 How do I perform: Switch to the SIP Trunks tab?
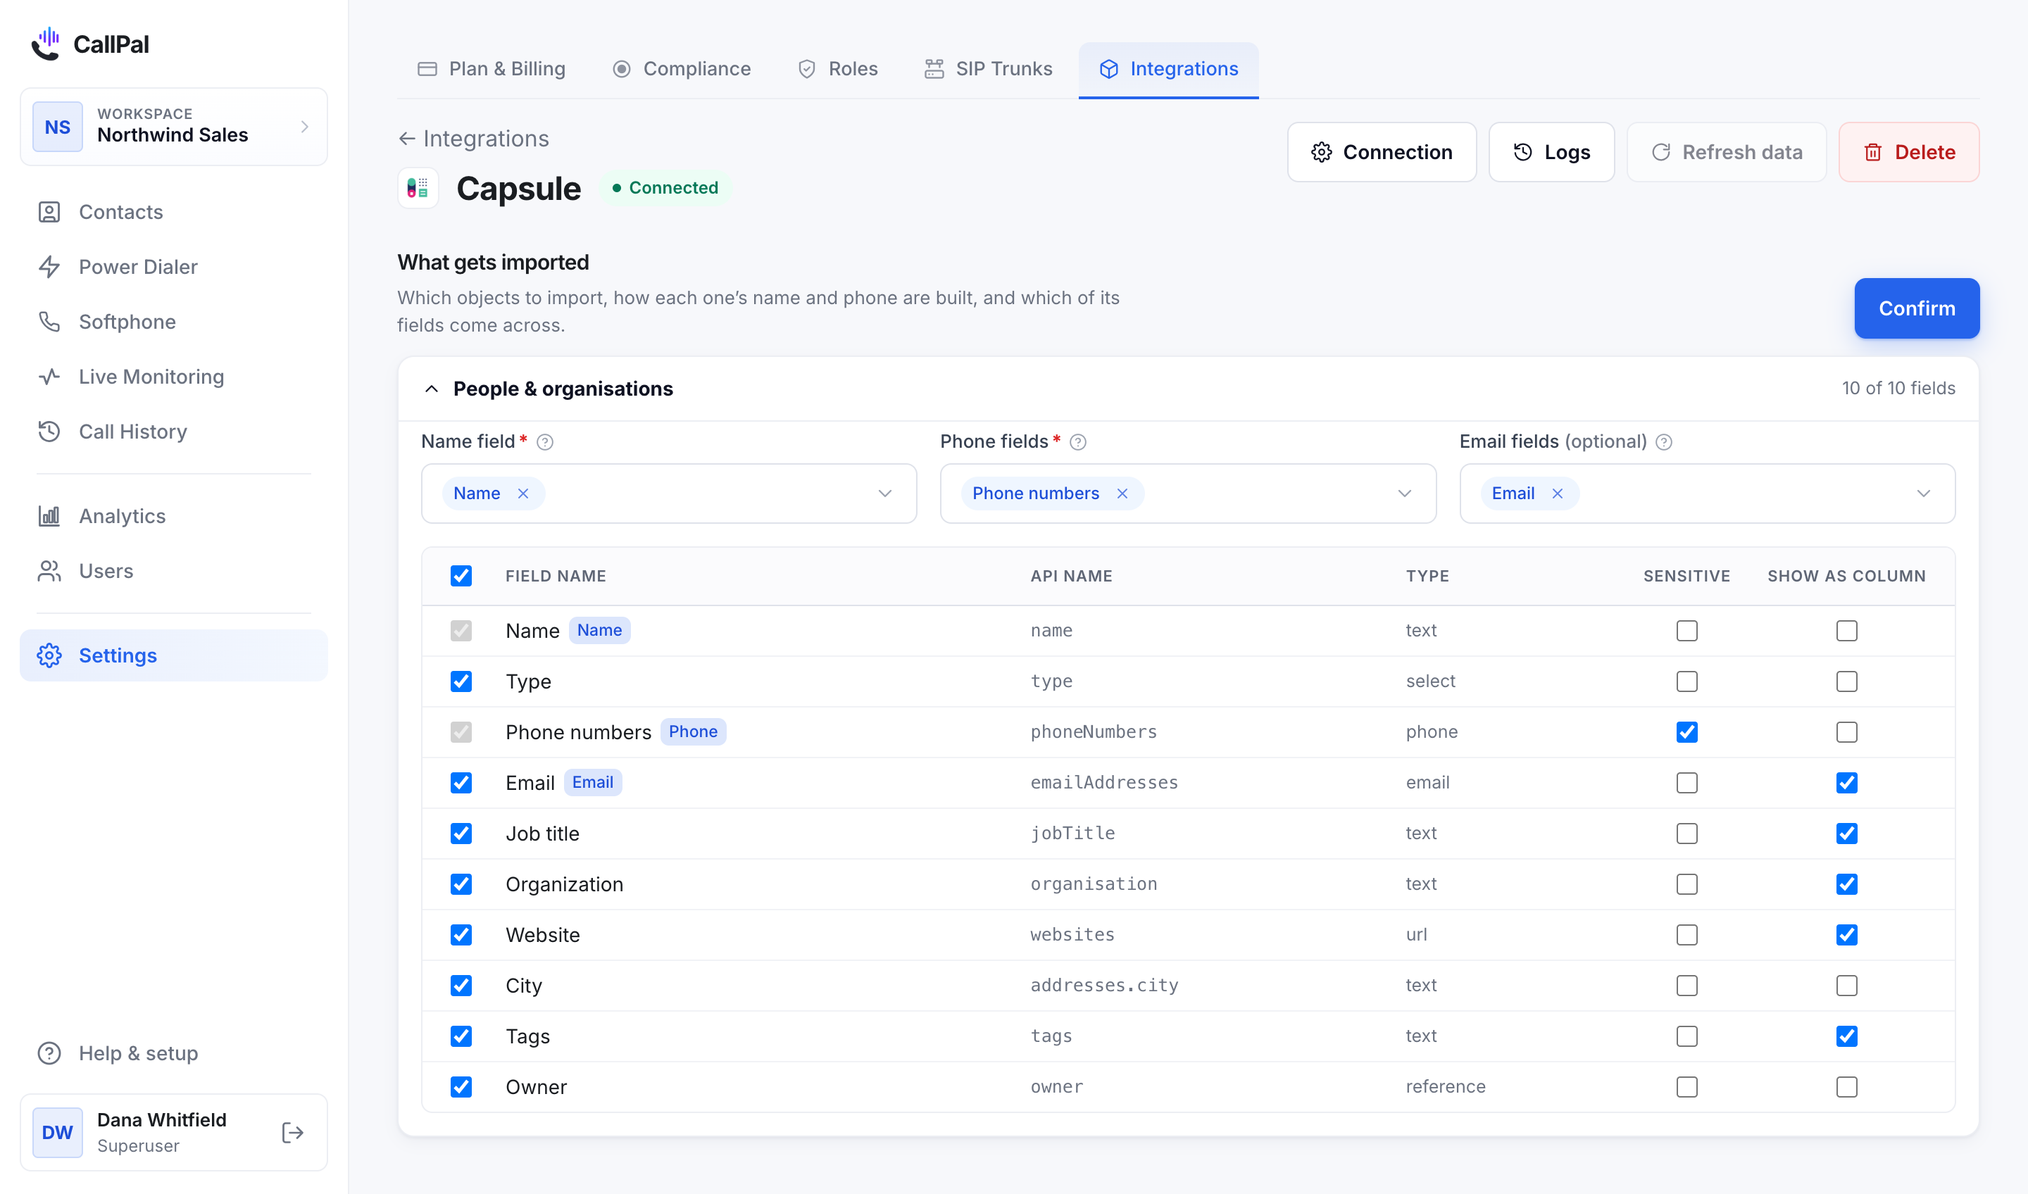[x=988, y=69]
